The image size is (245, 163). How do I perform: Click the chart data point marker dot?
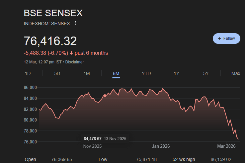click(x=105, y=96)
